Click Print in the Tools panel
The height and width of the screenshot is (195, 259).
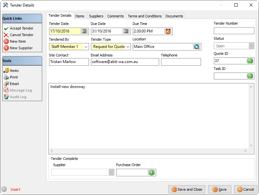coord(14,77)
